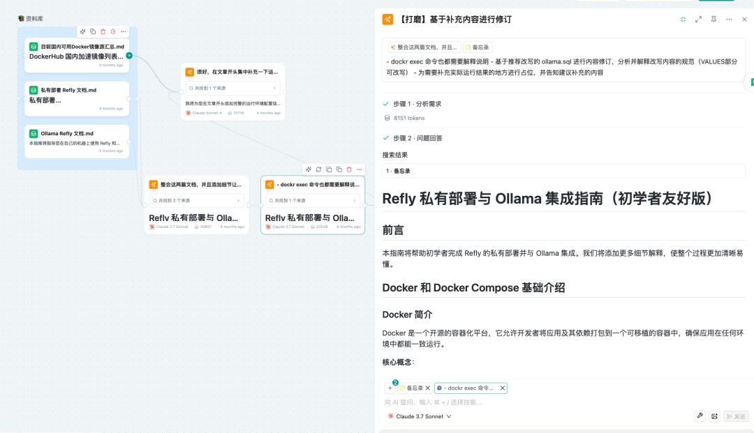This screenshot has width=754, height=433.
Task: Click the 发送 send button
Action: (x=737, y=416)
